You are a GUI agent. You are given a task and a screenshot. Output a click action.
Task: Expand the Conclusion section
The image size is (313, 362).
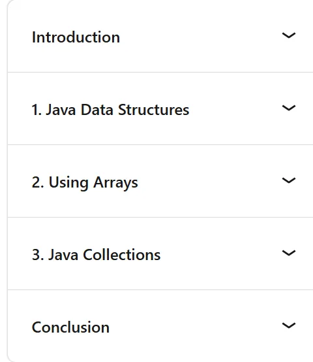160,325
